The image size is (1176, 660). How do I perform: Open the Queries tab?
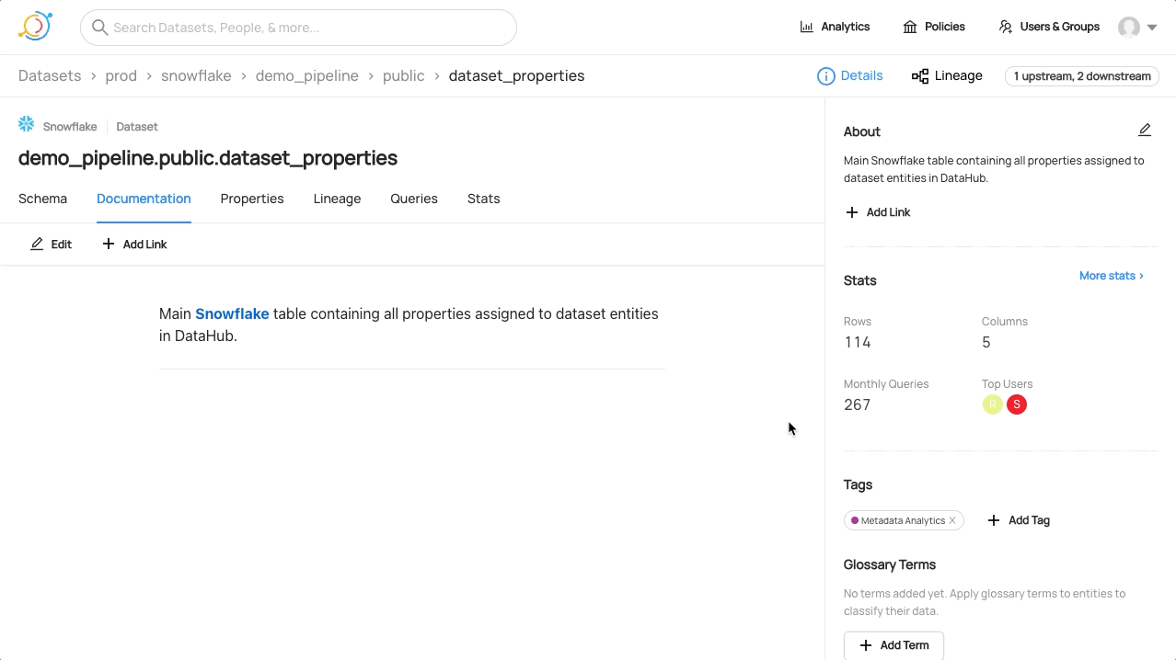click(413, 199)
